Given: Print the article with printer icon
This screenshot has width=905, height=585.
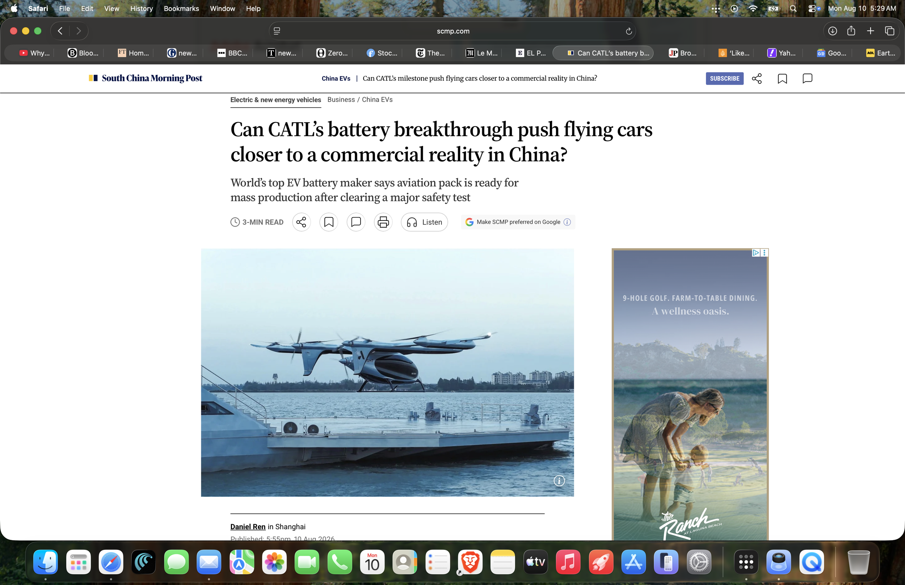Looking at the screenshot, I should (x=383, y=222).
